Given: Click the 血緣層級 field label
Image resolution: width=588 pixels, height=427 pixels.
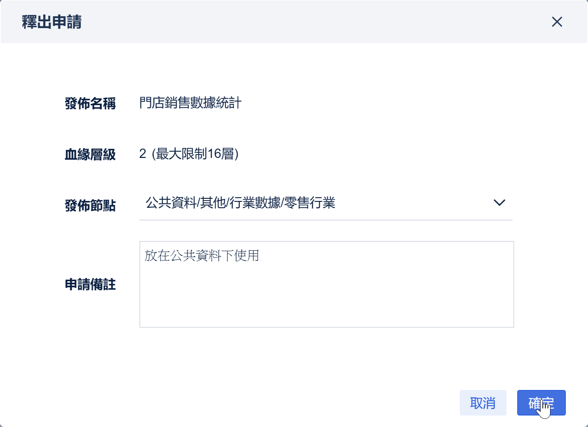Looking at the screenshot, I should tap(90, 154).
